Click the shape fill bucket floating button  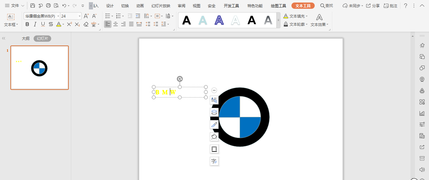(214, 137)
